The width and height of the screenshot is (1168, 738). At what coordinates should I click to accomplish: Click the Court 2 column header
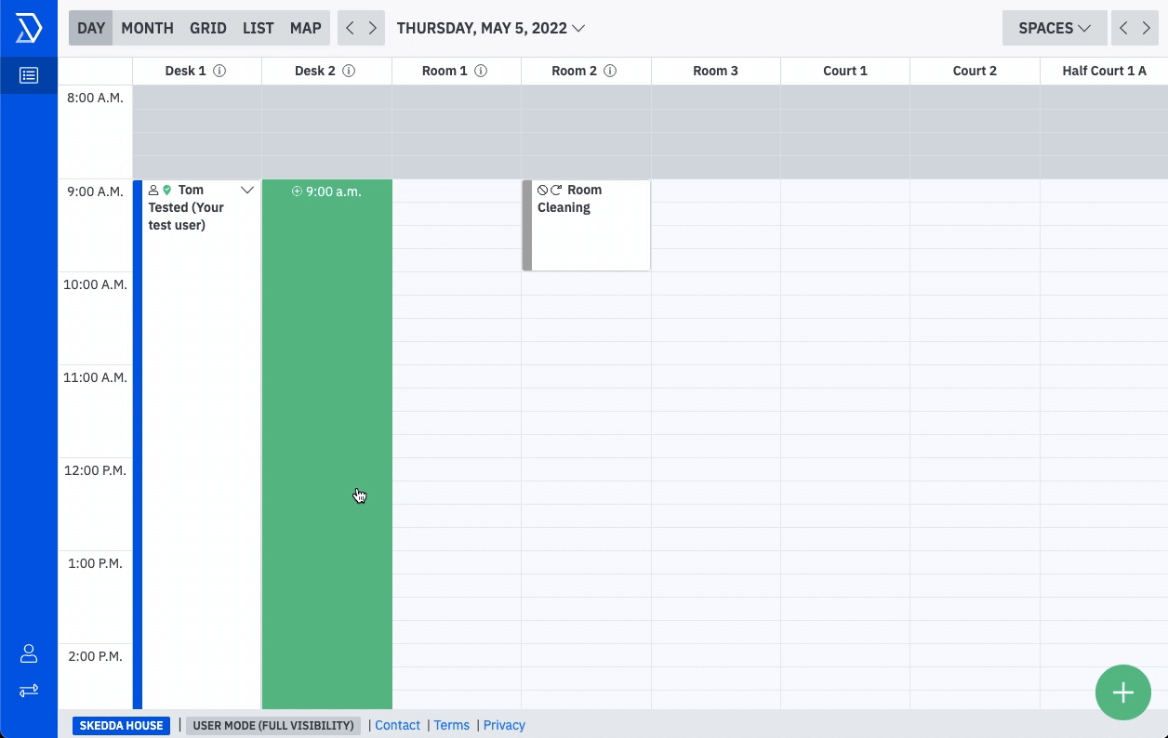[975, 71]
